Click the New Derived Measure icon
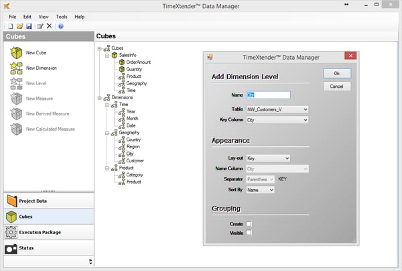Image resolution: width=402 pixels, height=271 pixels. point(16,113)
